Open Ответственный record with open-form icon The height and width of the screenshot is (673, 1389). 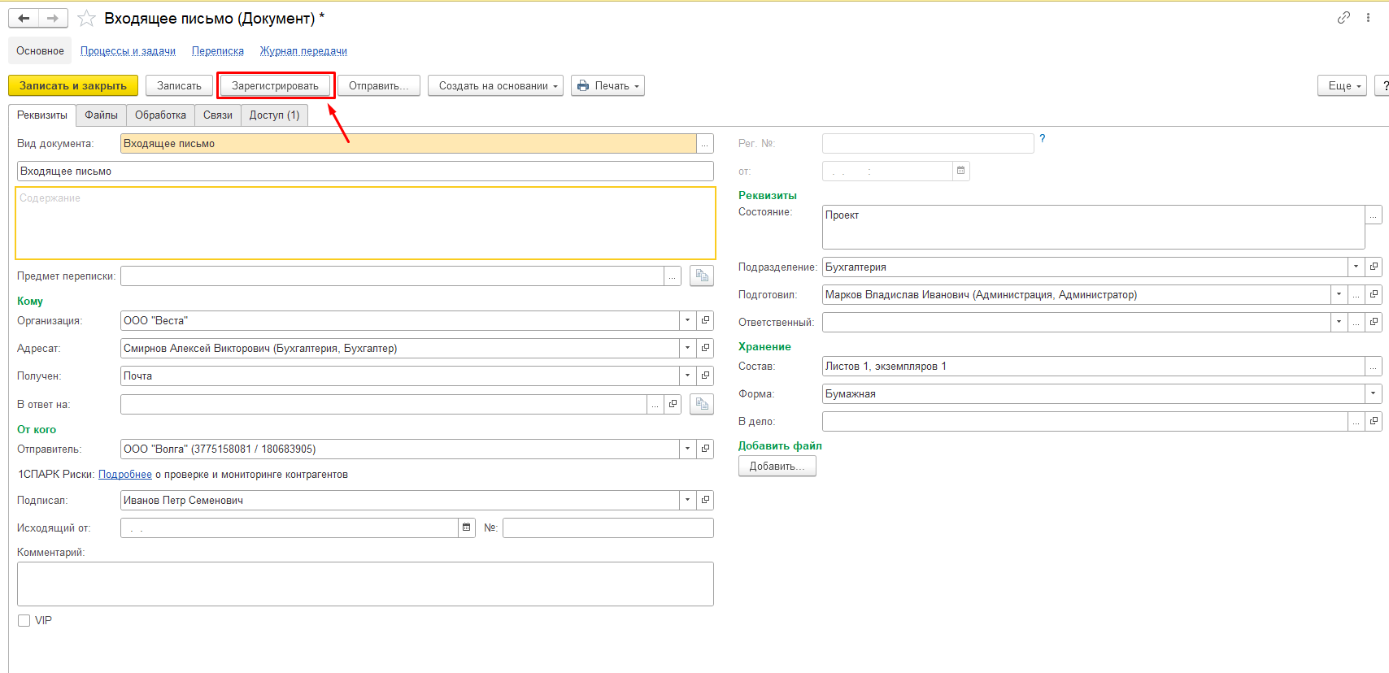[1374, 322]
